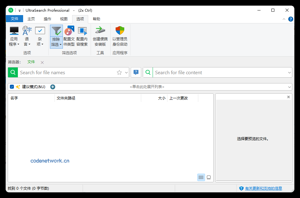
Task: Click the green search icon for file names
Action: (12, 72)
